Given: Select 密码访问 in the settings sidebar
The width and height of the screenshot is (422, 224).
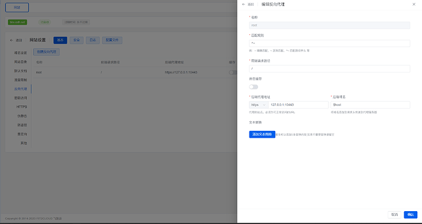Looking at the screenshot, I should 21,98.
